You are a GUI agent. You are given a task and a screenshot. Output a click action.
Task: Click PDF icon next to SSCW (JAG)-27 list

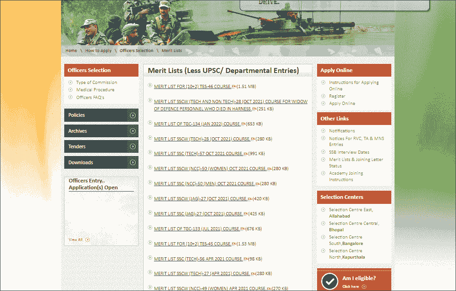pyautogui.click(x=250, y=199)
